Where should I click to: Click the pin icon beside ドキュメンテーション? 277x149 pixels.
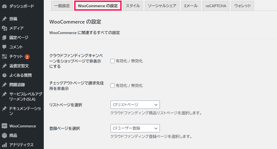(x=4, y=108)
